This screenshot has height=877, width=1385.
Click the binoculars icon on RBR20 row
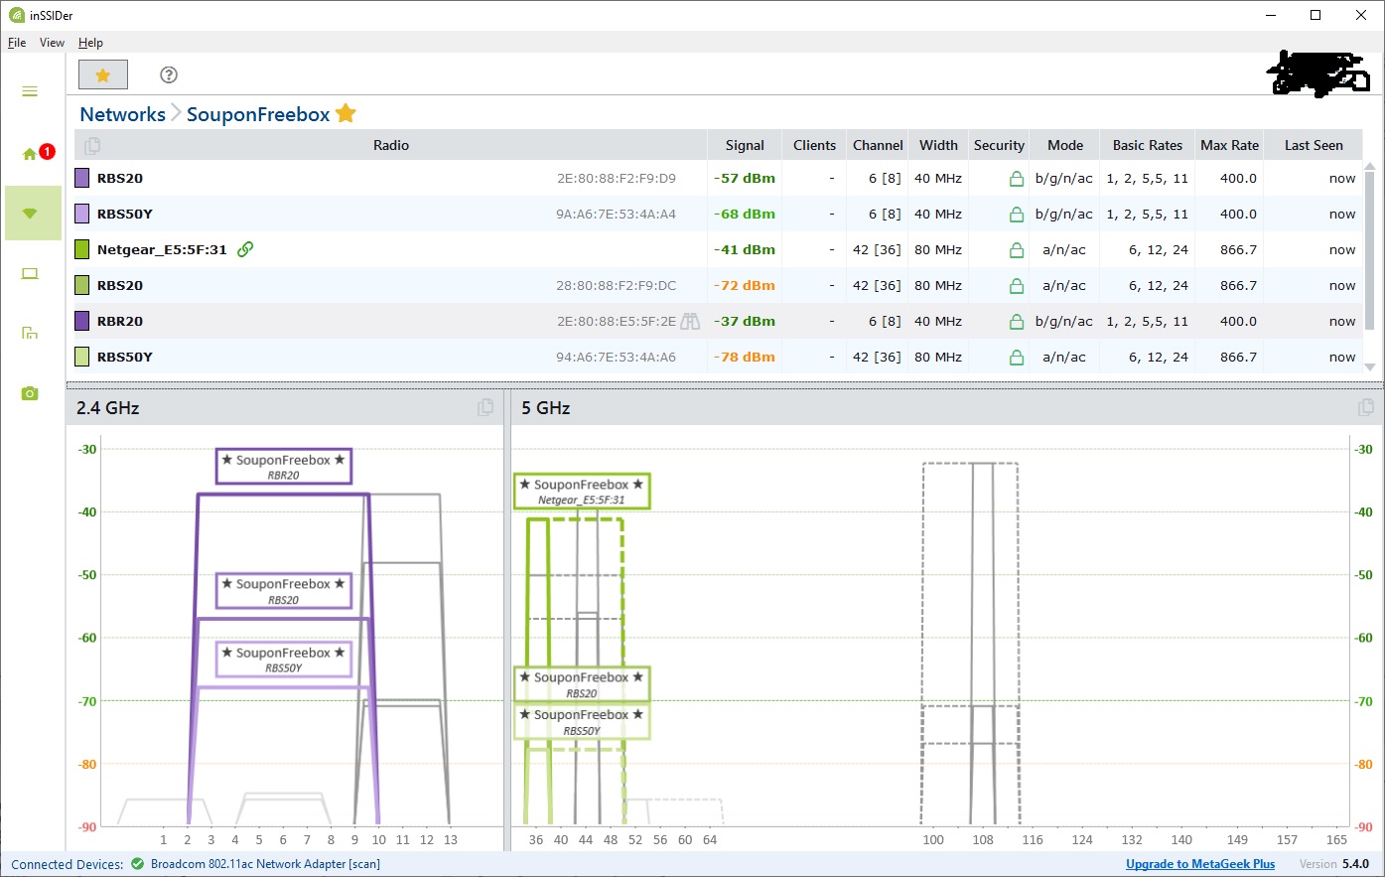[x=690, y=321]
